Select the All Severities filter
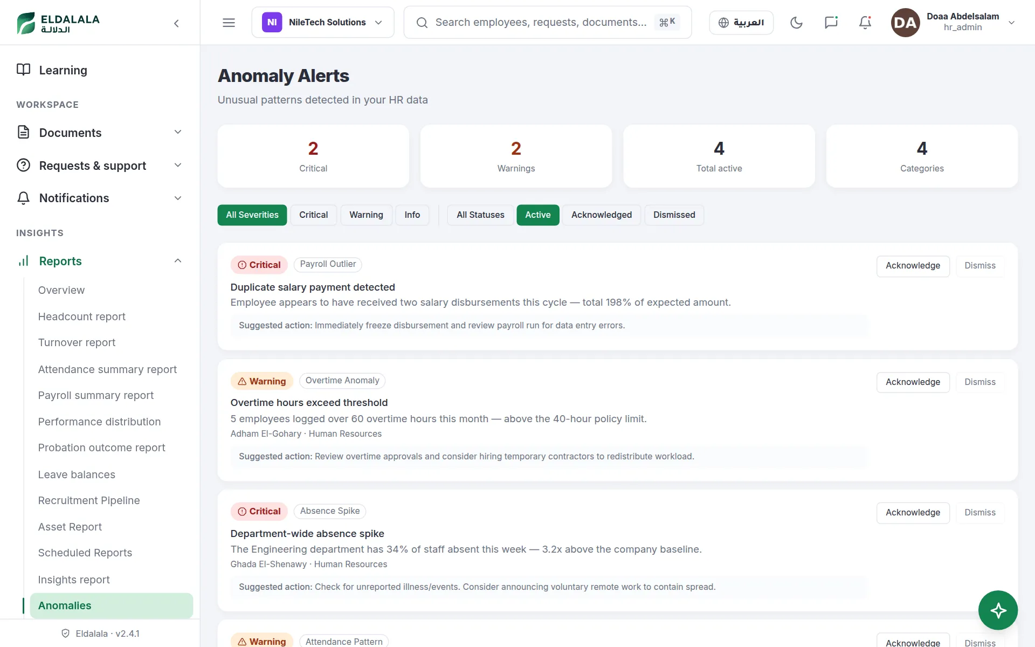Screen dimensions: 1035x647 click(x=252, y=215)
